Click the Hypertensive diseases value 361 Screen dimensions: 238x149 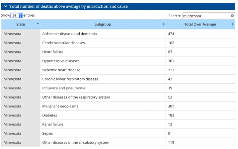click(x=171, y=61)
